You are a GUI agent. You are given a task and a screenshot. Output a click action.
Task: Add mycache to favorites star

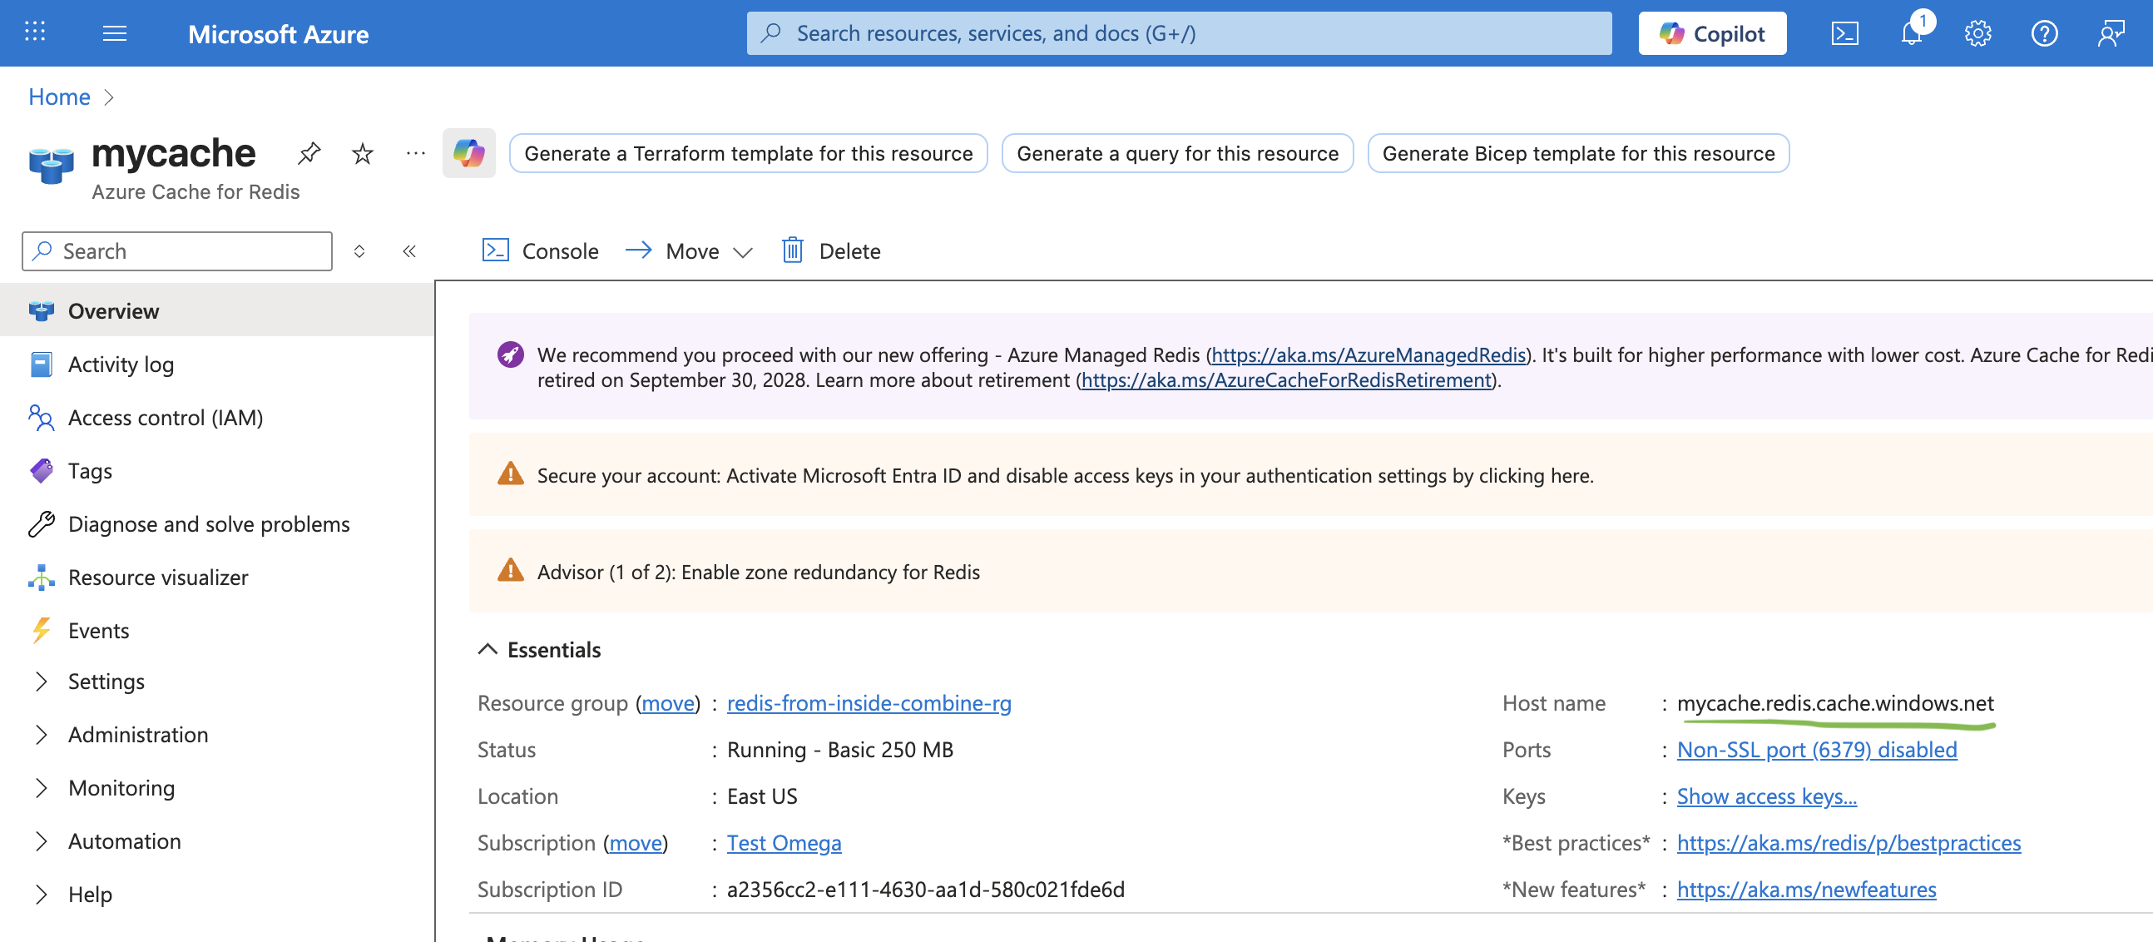[x=362, y=153]
